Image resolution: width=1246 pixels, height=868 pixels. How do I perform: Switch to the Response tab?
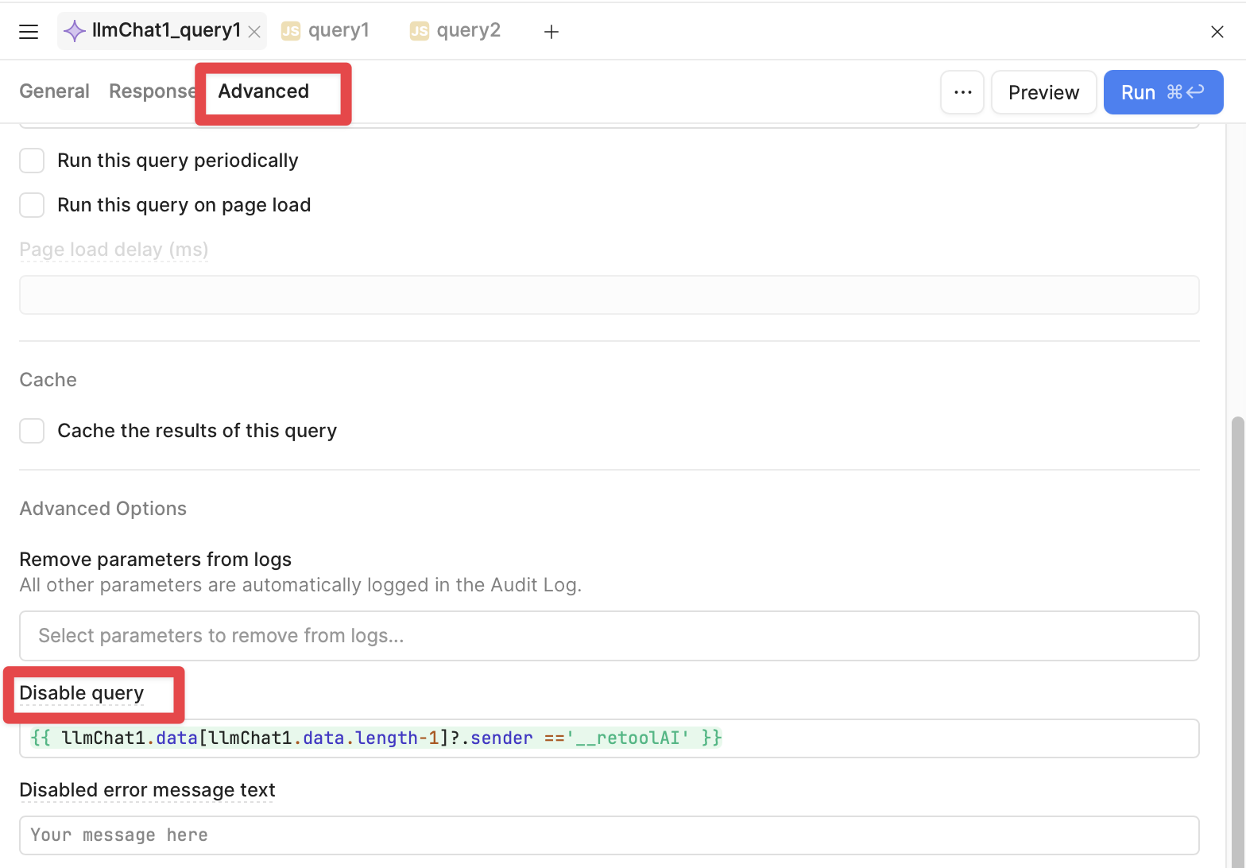152,91
